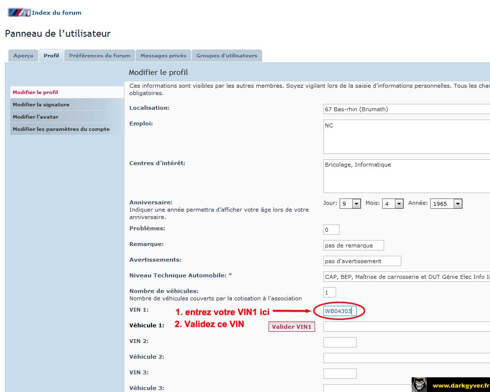
Task: Click the VIN 3 input field
Action: [x=340, y=373]
